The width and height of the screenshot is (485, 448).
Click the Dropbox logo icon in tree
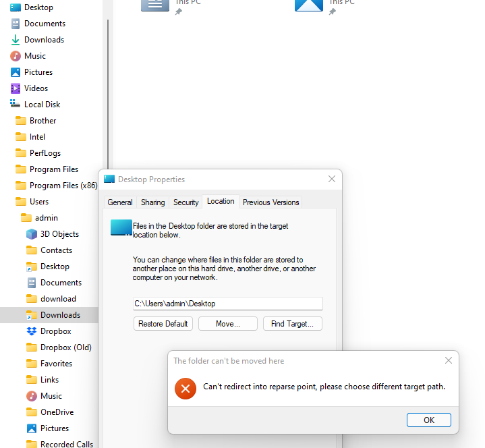coord(32,331)
